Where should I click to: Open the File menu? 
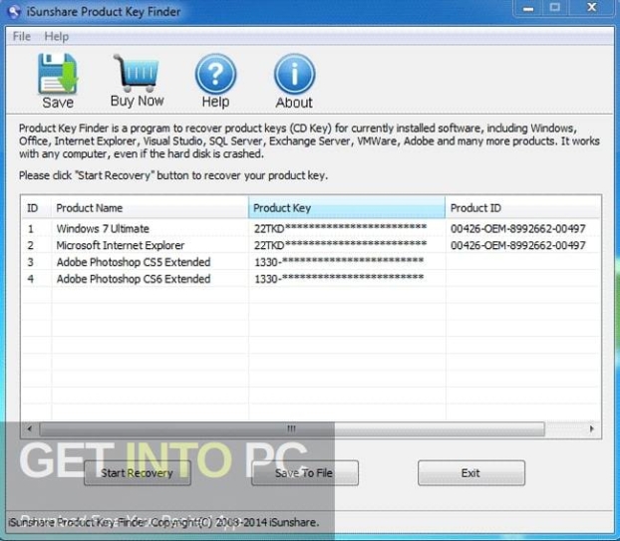[x=21, y=36]
